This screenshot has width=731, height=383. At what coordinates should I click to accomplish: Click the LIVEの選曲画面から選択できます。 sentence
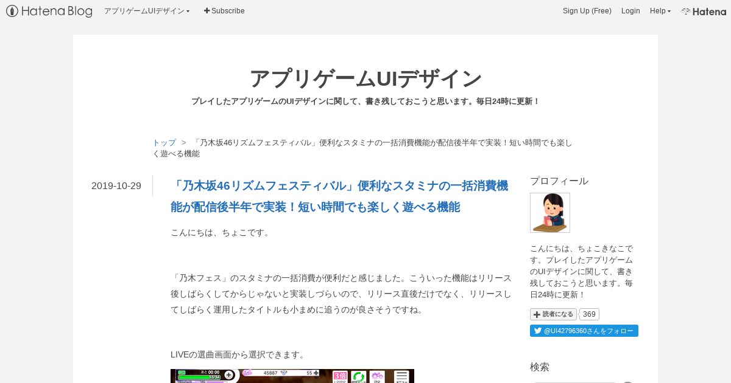tap(238, 354)
